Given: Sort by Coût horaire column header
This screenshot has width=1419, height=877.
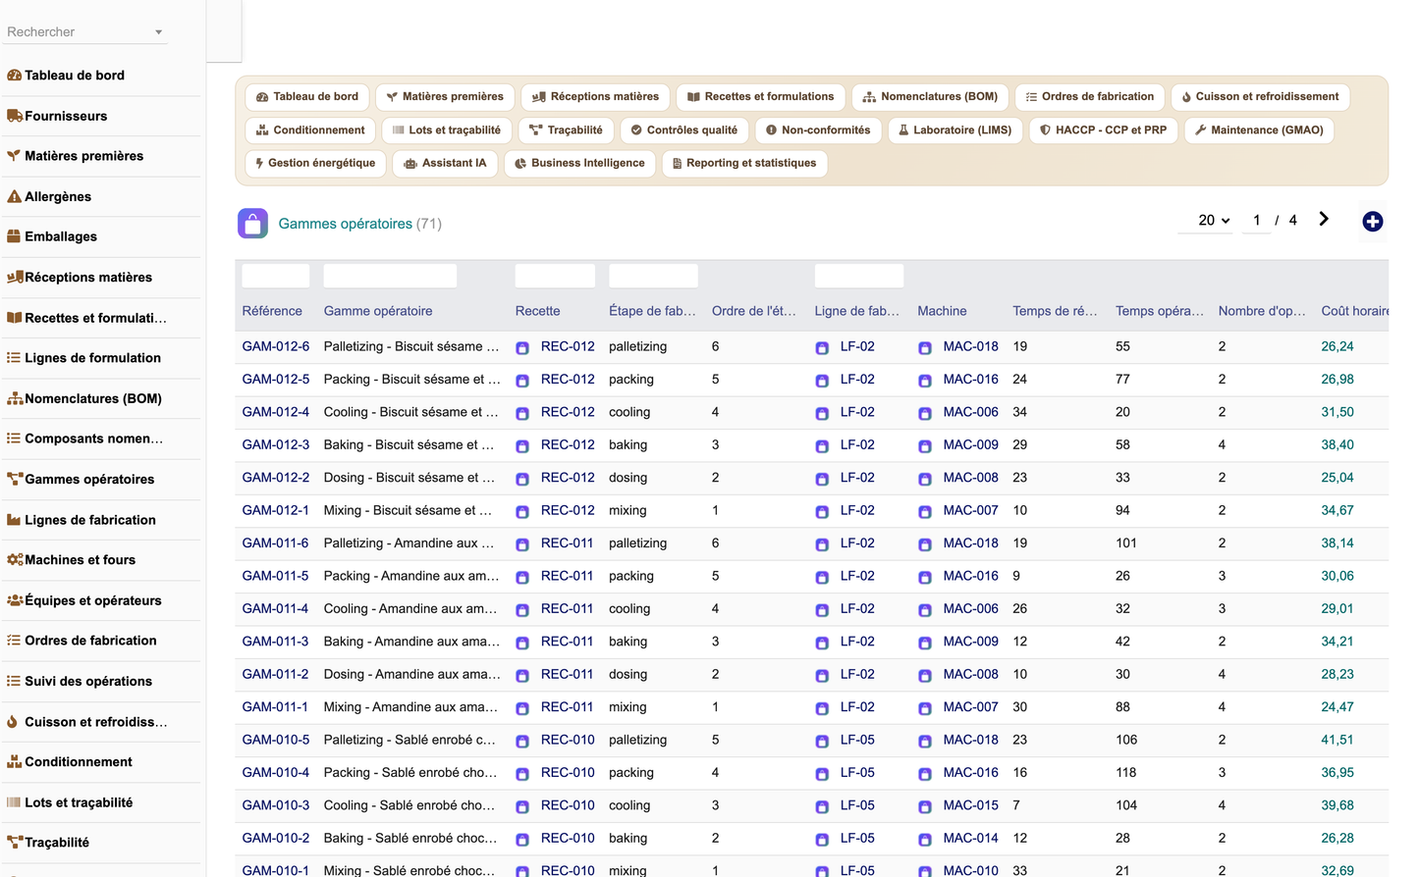Looking at the screenshot, I should tap(1354, 312).
